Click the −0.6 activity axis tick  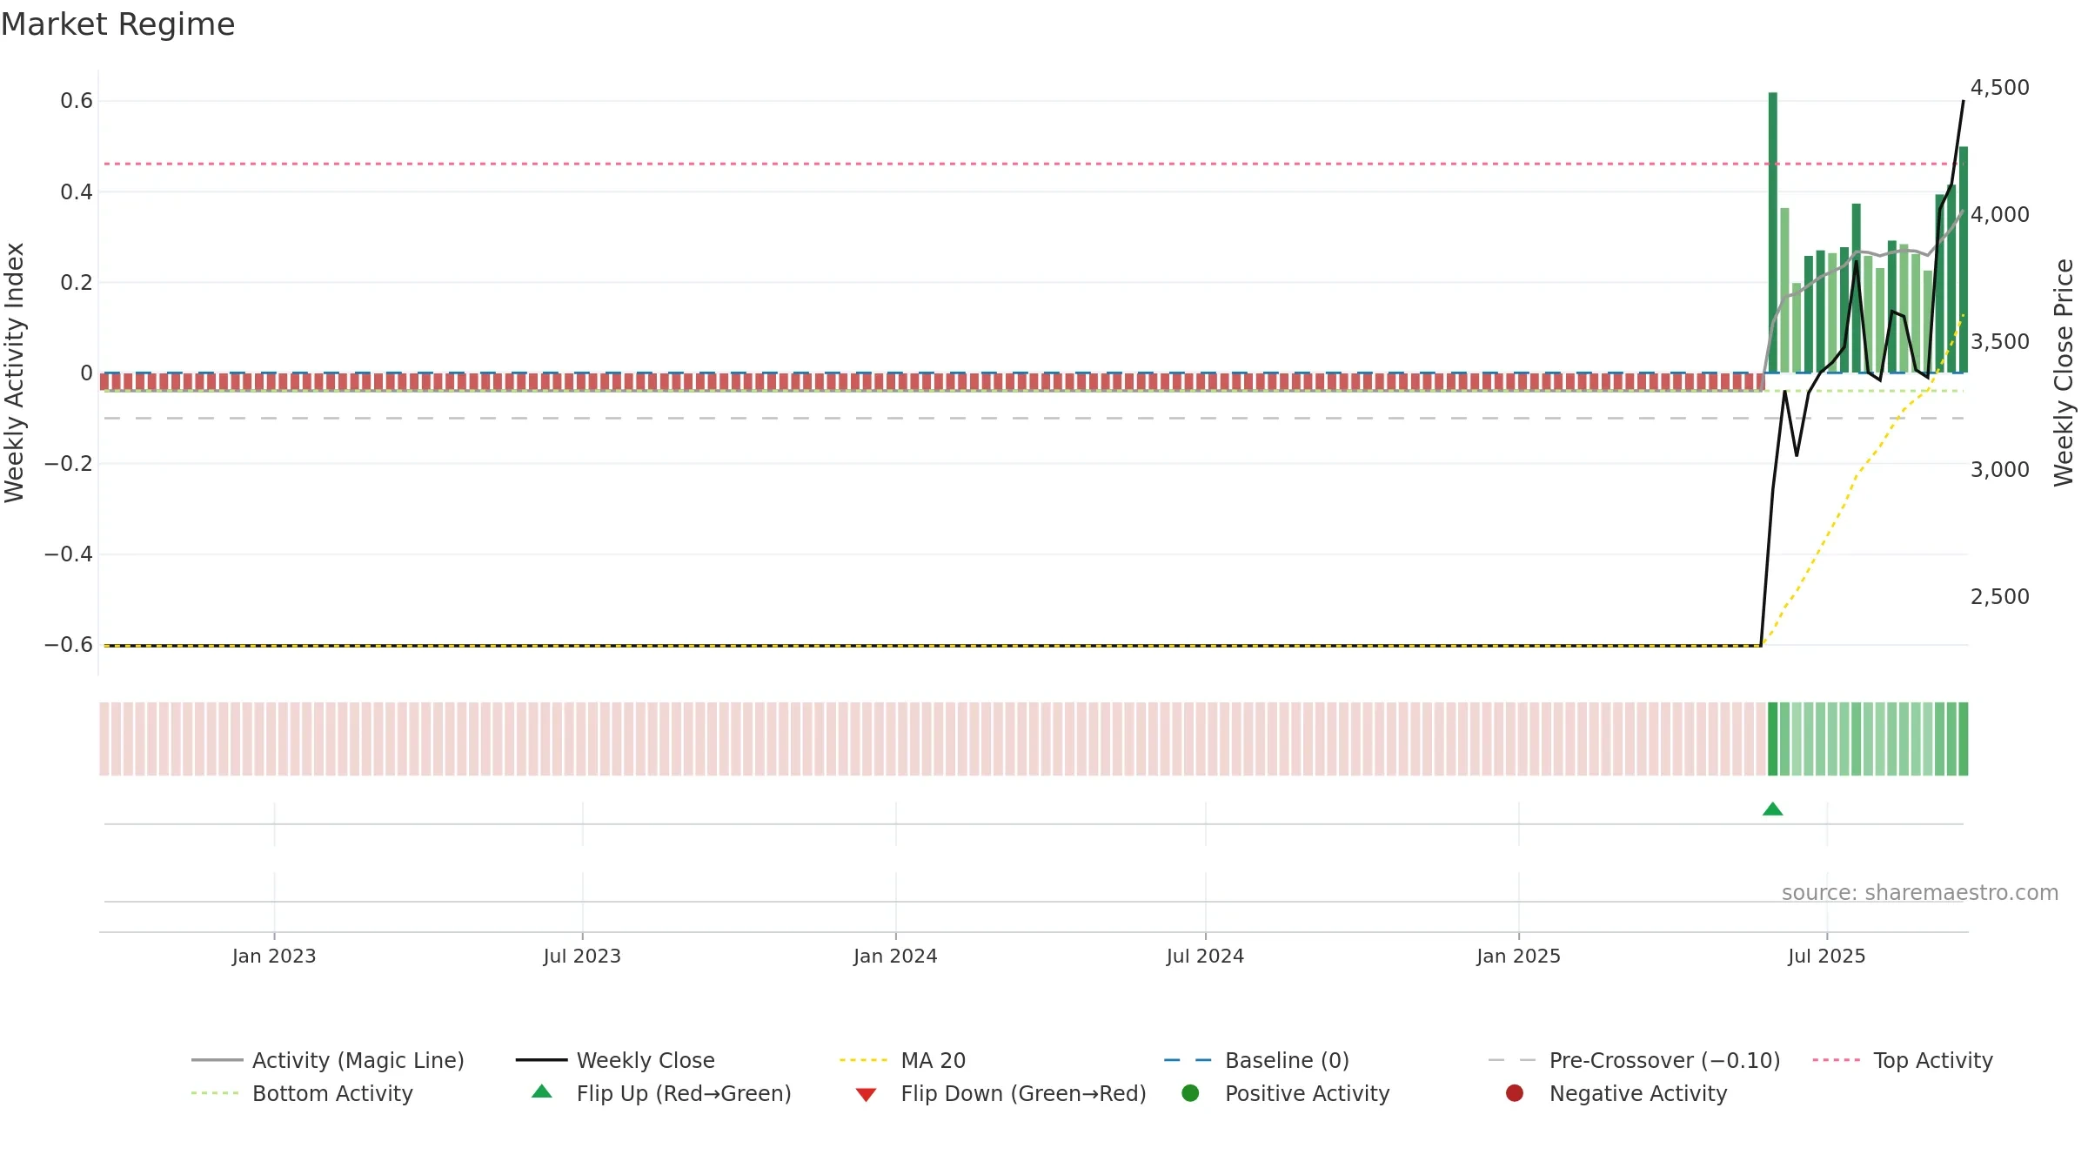point(69,645)
